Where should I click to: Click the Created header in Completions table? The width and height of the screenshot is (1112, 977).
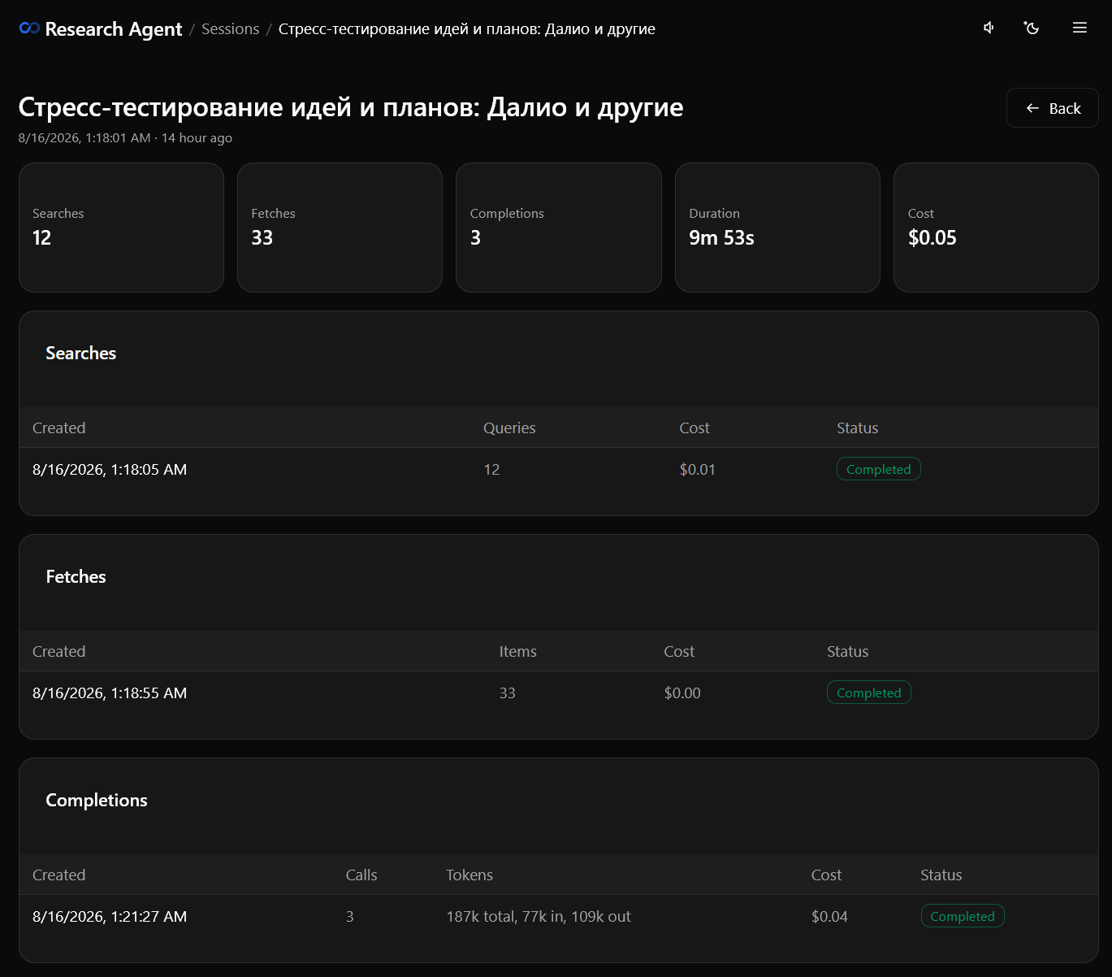[x=58, y=875]
